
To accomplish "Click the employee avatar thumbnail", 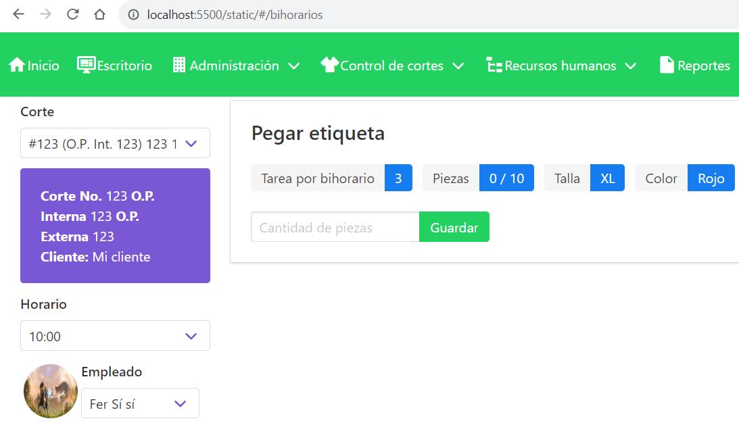I will tap(51, 391).
